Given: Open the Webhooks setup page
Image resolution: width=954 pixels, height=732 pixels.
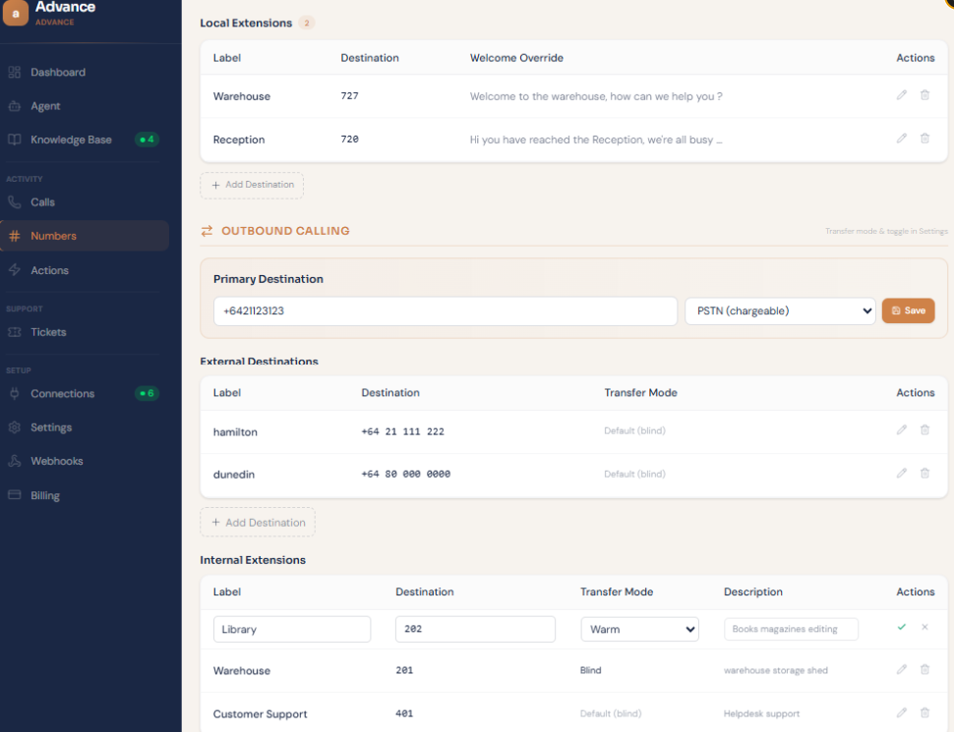Looking at the screenshot, I should coord(56,461).
